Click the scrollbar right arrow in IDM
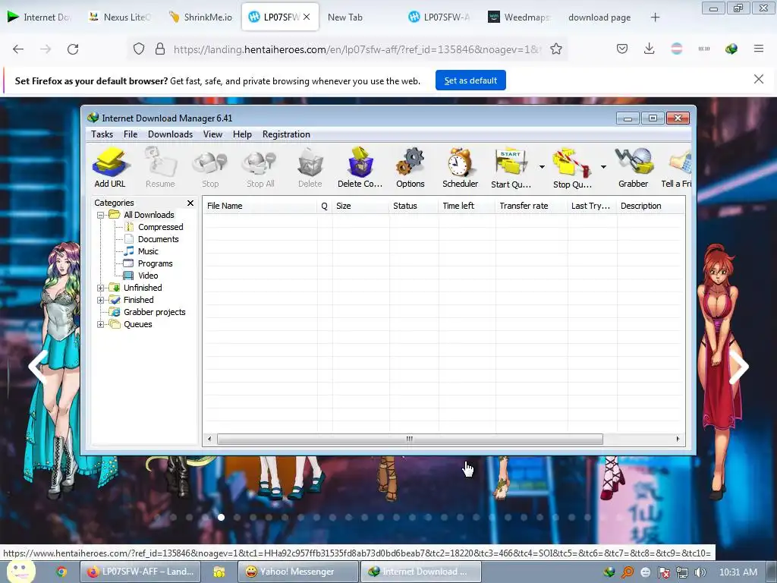777x583 pixels. coord(678,440)
